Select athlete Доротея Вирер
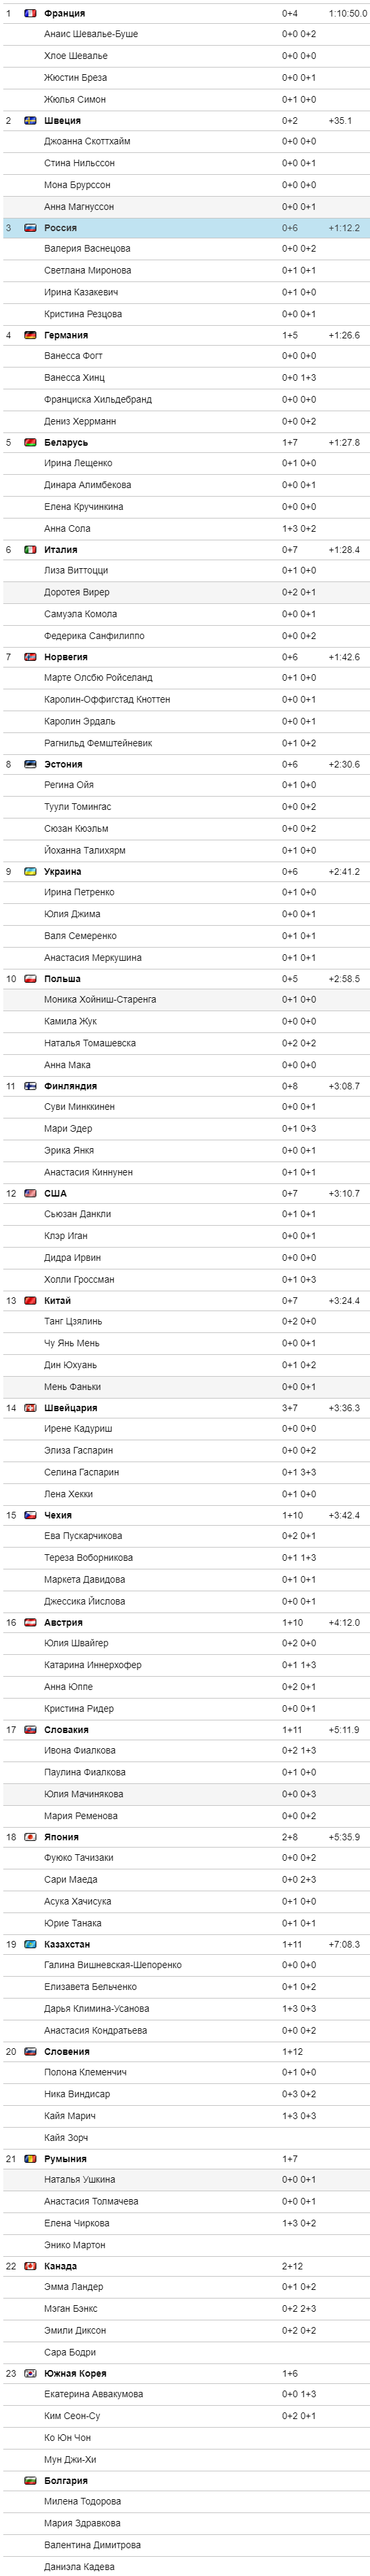Screen dimensions: 370x2576 click(77, 592)
